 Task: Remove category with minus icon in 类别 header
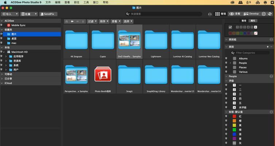point(271,47)
